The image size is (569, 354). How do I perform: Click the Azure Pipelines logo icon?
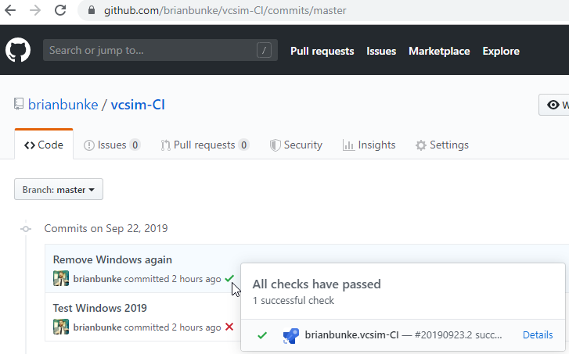(x=288, y=335)
